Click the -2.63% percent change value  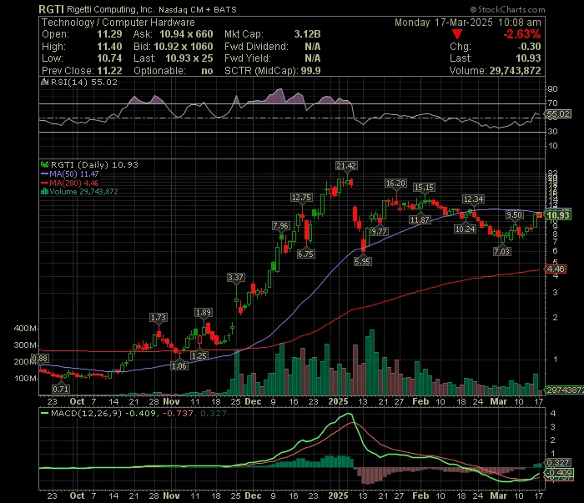(x=521, y=34)
